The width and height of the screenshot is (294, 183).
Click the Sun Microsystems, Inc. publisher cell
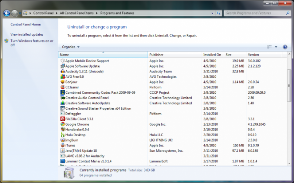[166, 151]
